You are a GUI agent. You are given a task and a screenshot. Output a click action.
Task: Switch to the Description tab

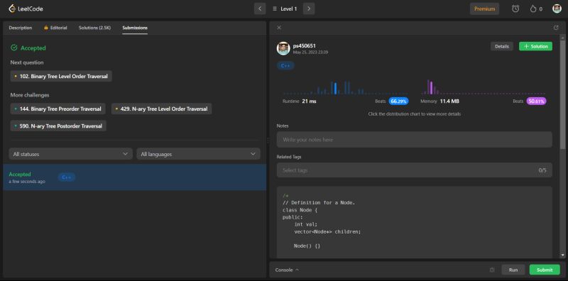tap(21, 28)
